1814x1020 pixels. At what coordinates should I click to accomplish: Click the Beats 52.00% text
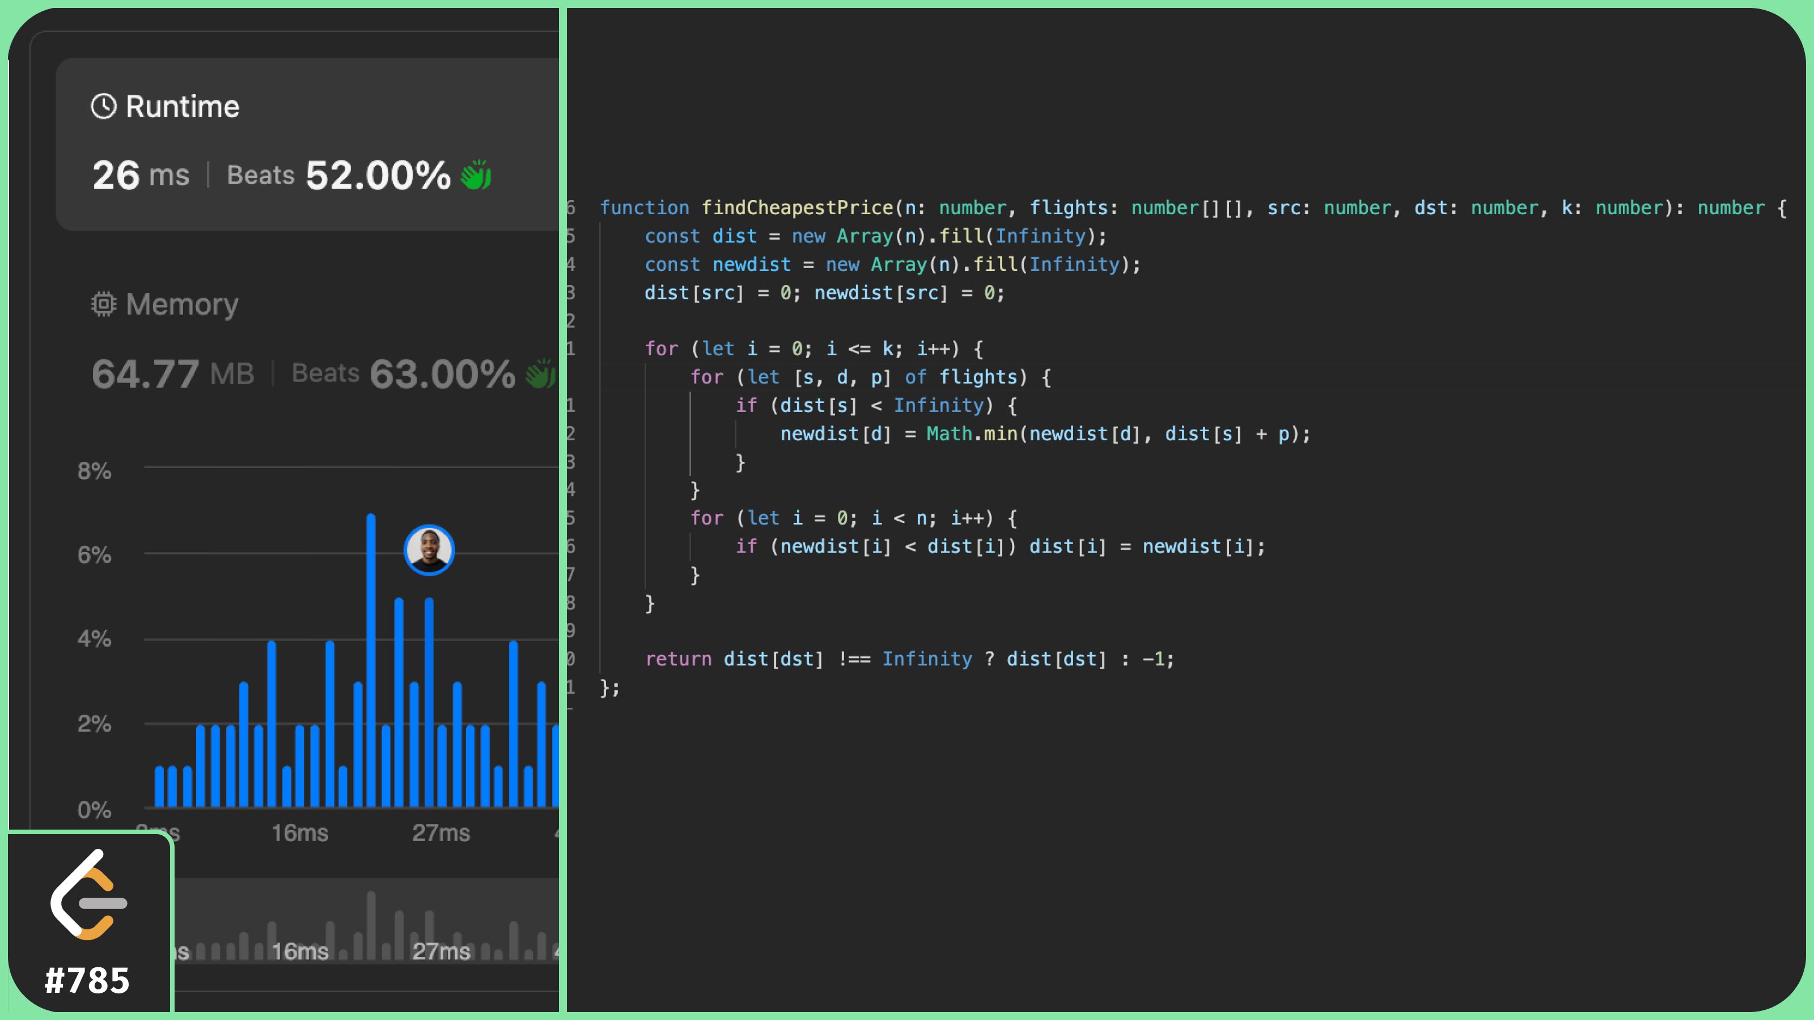click(338, 175)
